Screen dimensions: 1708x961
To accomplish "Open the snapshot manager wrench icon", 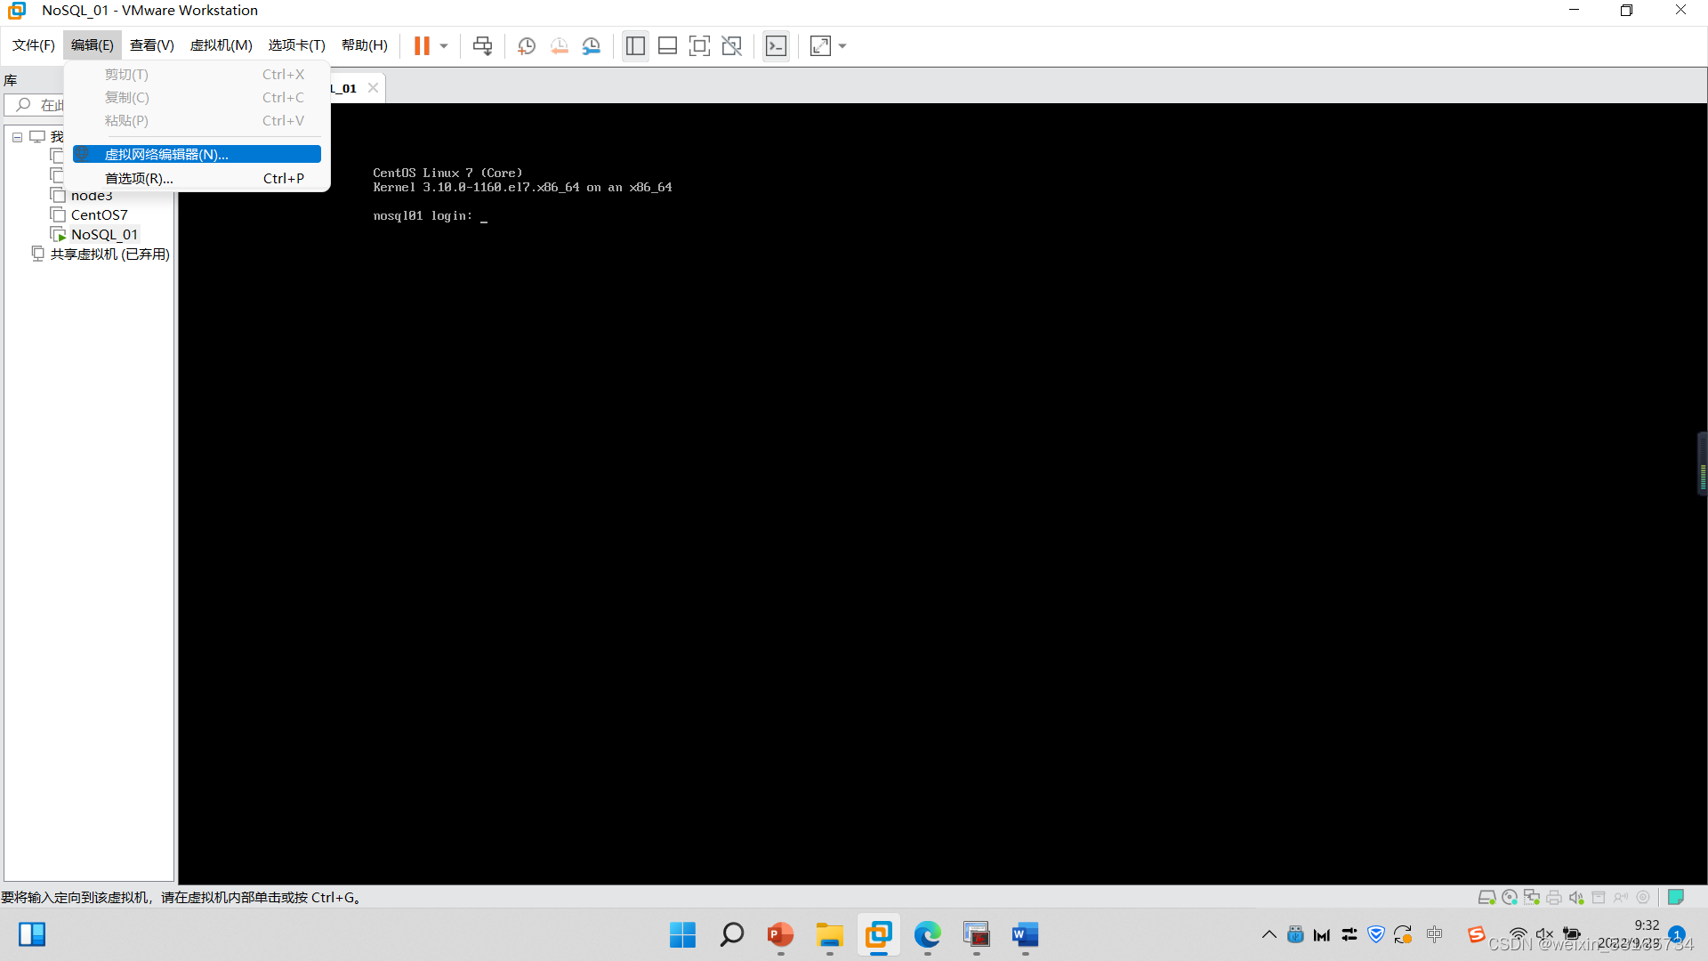I will pyautogui.click(x=592, y=45).
